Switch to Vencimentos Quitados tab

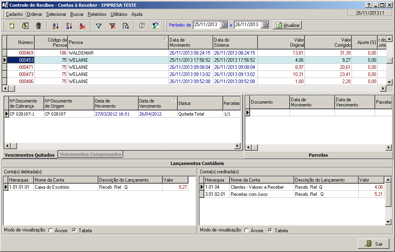click(x=30, y=155)
